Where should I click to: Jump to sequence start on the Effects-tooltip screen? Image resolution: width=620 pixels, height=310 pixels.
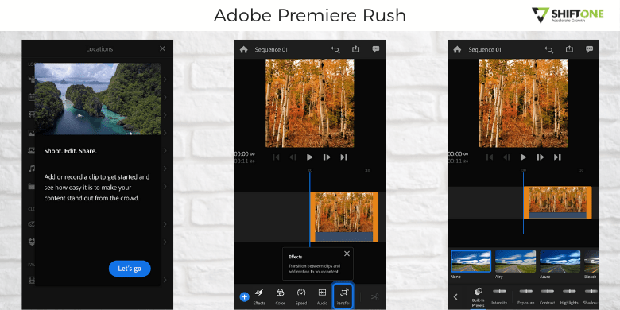click(276, 157)
